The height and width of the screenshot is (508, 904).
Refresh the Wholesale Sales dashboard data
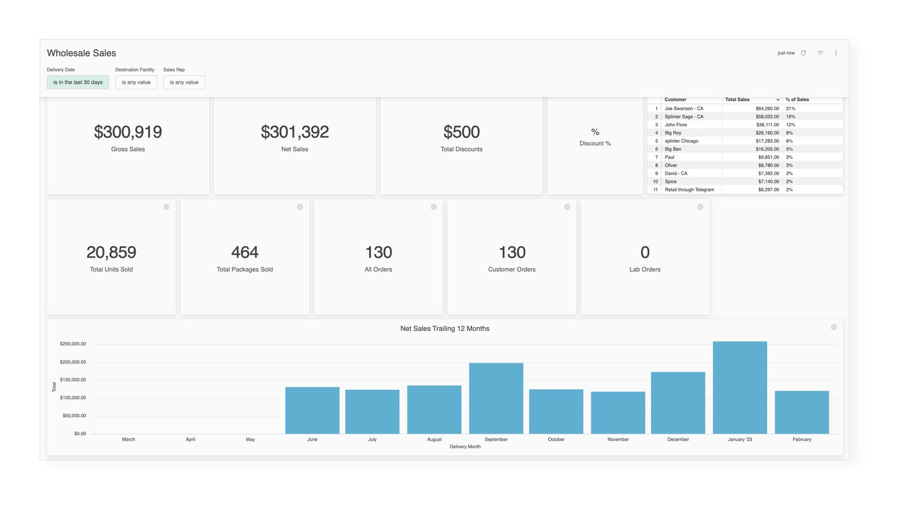tap(803, 52)
